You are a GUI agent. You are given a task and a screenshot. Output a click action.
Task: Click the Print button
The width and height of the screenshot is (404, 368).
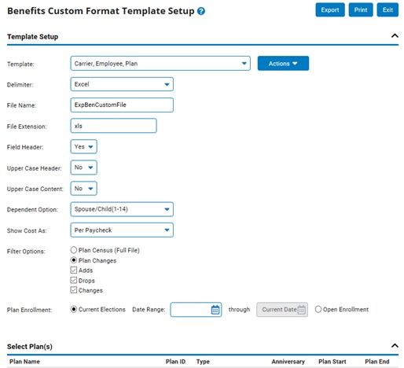coord(361,9)
